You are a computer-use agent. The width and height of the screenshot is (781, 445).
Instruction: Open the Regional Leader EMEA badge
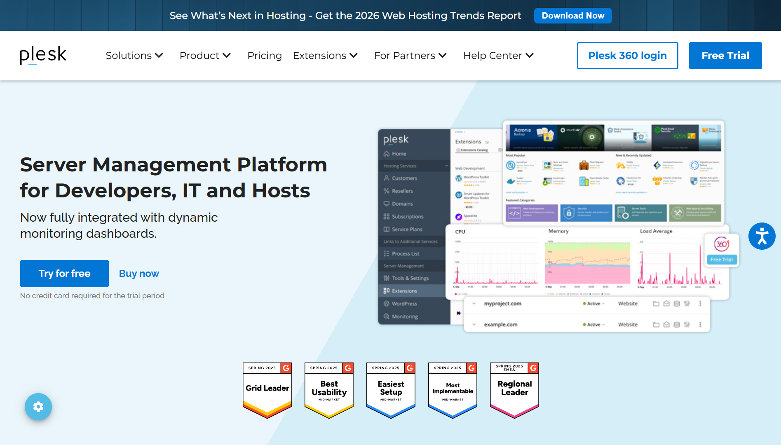coord(514,390)
